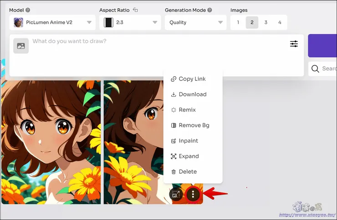Select 1 image count option
This screenshot has height=220, width=337.
[x=238, y=22]
